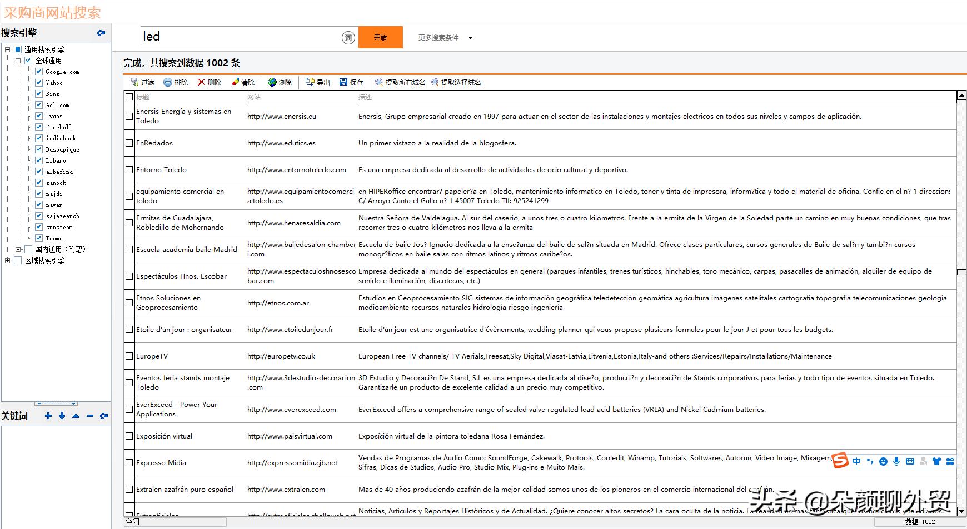Select the EuropeTV result row checkbox
Viewport: 967px width, 529px height.
click(129, 356)
